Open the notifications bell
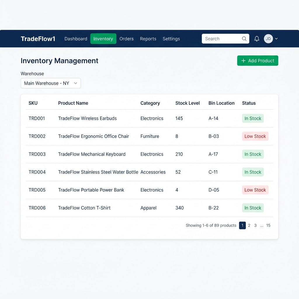 point(257,39)
